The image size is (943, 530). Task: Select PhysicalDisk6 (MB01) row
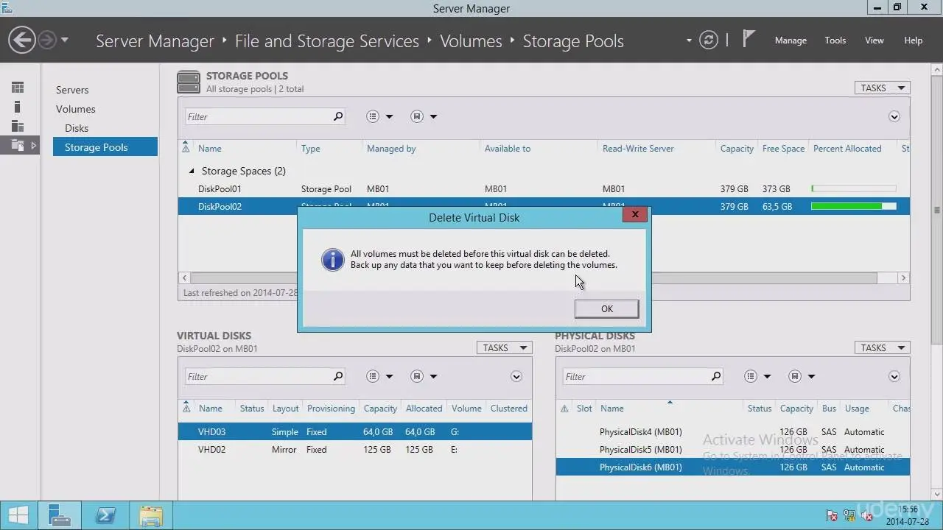coord(733,467)
